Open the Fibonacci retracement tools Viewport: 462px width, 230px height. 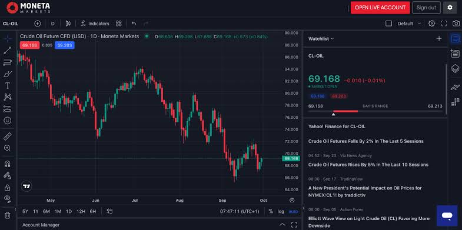(8, 62)
